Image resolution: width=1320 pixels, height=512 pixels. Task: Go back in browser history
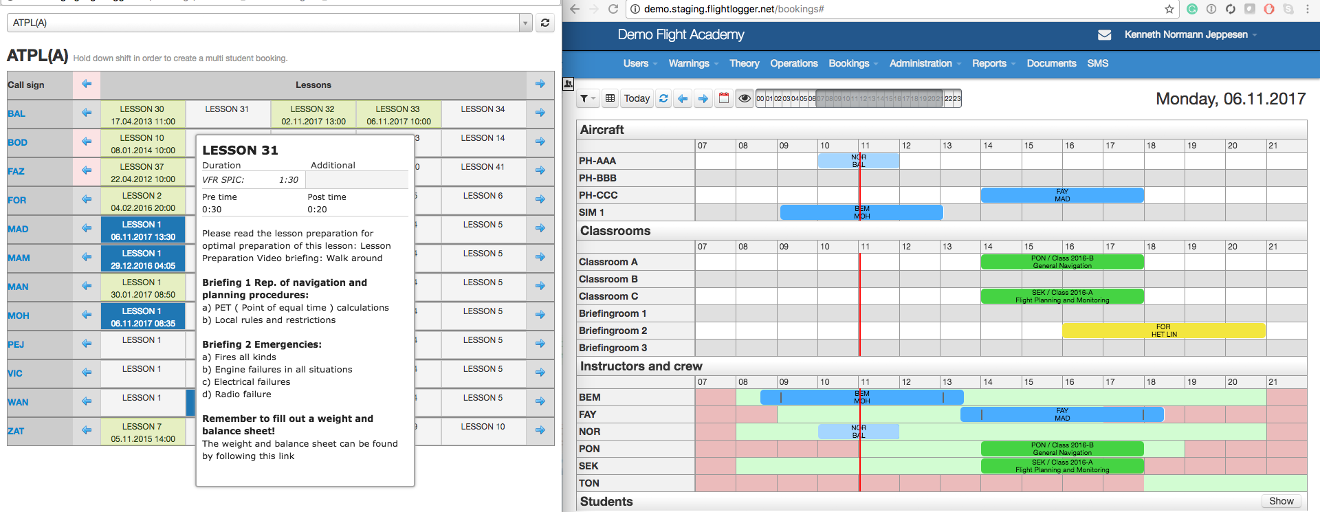pyautogui.click(x=575, y=9)
